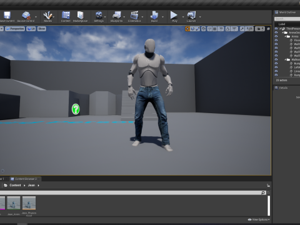The height and width of the screenshot is (225, 300).
Task: Toggle world/local coordinate space icon
Action: coord(204,29)
